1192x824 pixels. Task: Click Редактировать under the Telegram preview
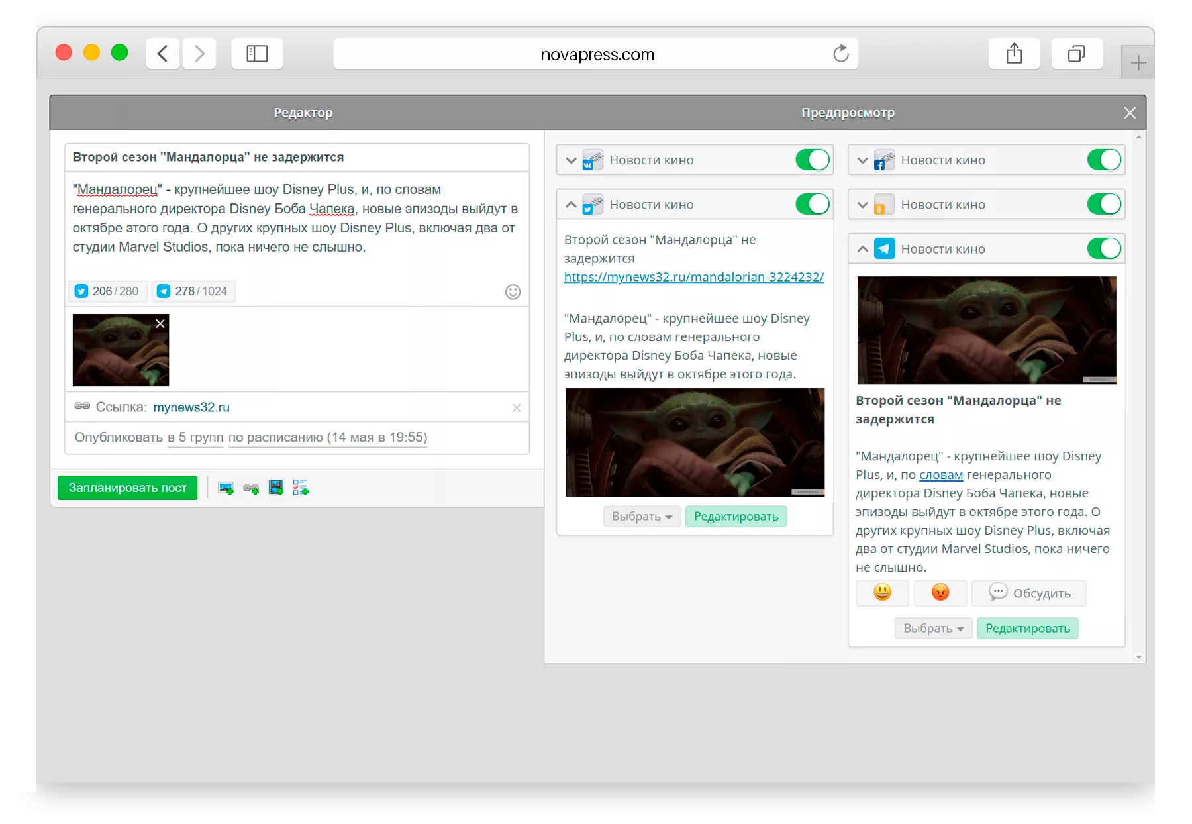click(1027, 629)
